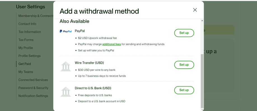Go to Tax Information settings

tap(30, 32)
